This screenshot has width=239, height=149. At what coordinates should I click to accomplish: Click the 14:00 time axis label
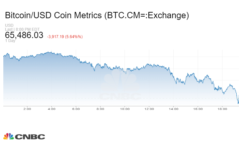[174, 109]
